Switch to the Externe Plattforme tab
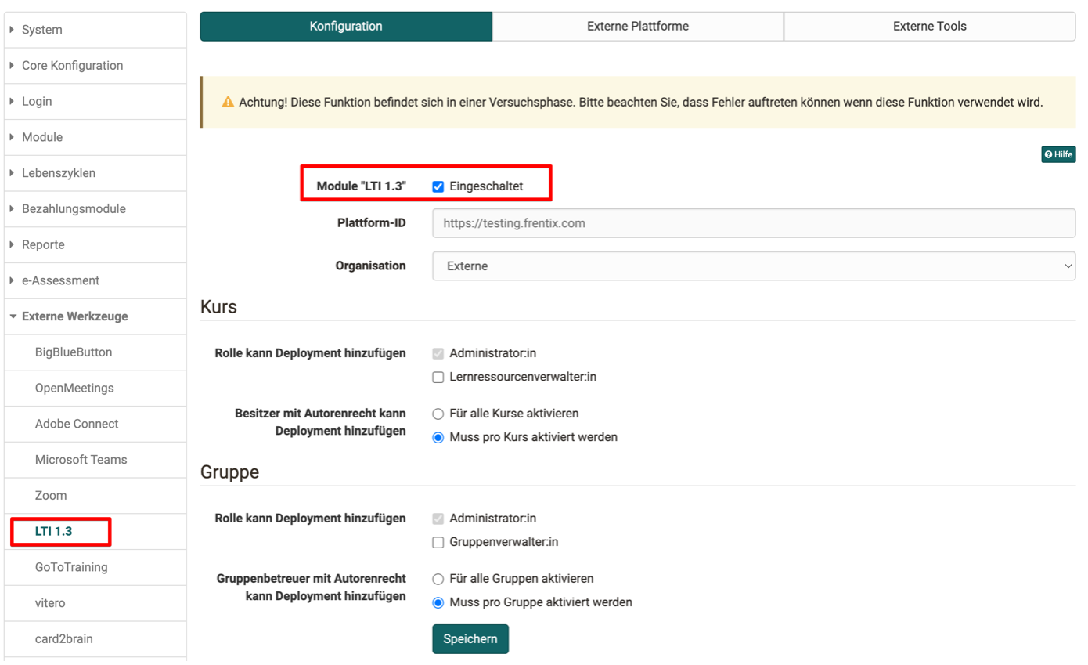The height and width of the screenshot is (665, 1088). pyautogui.click(x=637, y=27)
